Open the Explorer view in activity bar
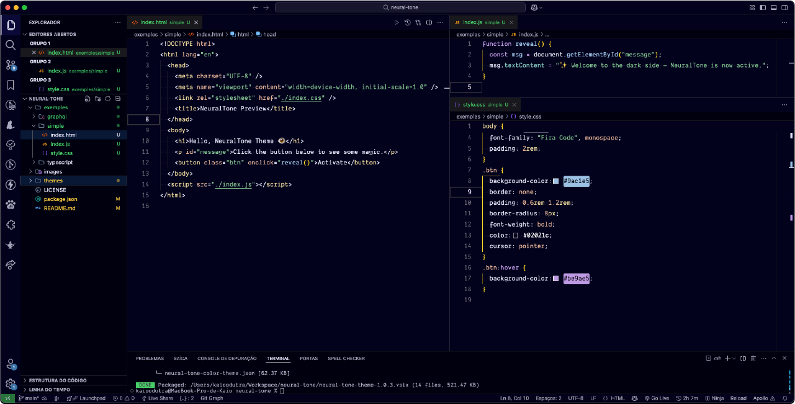This screenshot has height=404, width=795. tap(11, 25)
